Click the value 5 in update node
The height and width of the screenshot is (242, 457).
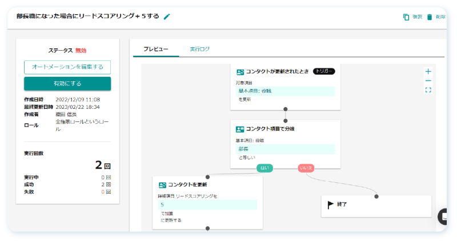click(207, 205)
